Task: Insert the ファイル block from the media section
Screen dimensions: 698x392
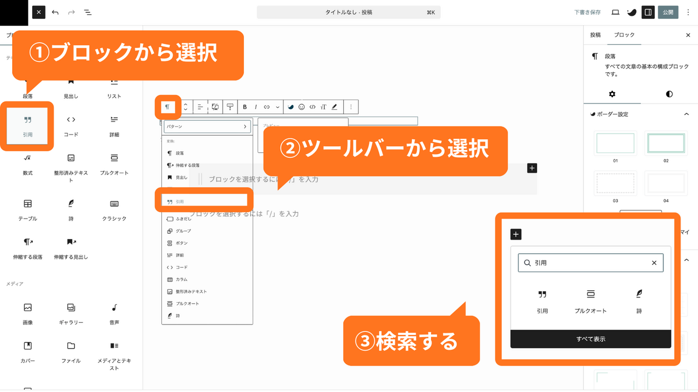Action: (x=71, y=352)
